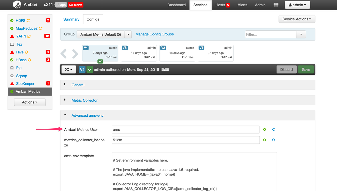337x191 pixels.
Task: Select the Ambari Me...s Default (5) group button
Action: click(101, 34)
